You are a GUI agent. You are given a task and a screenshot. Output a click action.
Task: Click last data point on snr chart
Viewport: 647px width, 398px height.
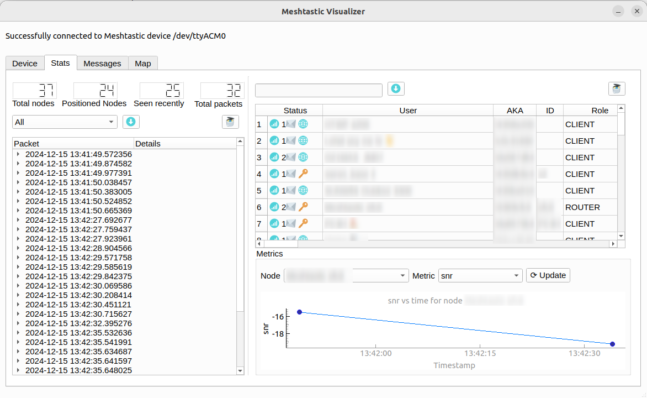point(612,344)
